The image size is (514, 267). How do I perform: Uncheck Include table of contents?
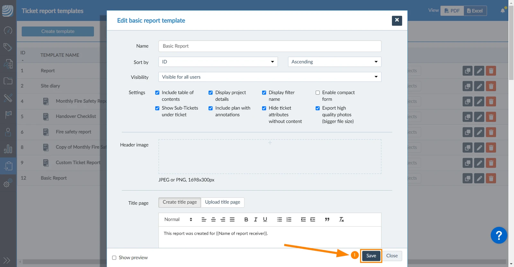pyautogui.click(x=157, y=93)
